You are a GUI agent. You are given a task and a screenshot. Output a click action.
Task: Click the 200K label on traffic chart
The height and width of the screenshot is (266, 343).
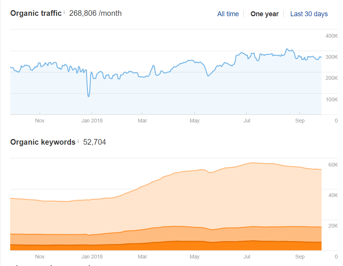pyautogui.click(x=332, y=78)
